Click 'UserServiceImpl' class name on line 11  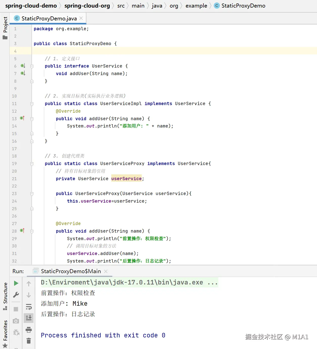[x=121, y=104]
